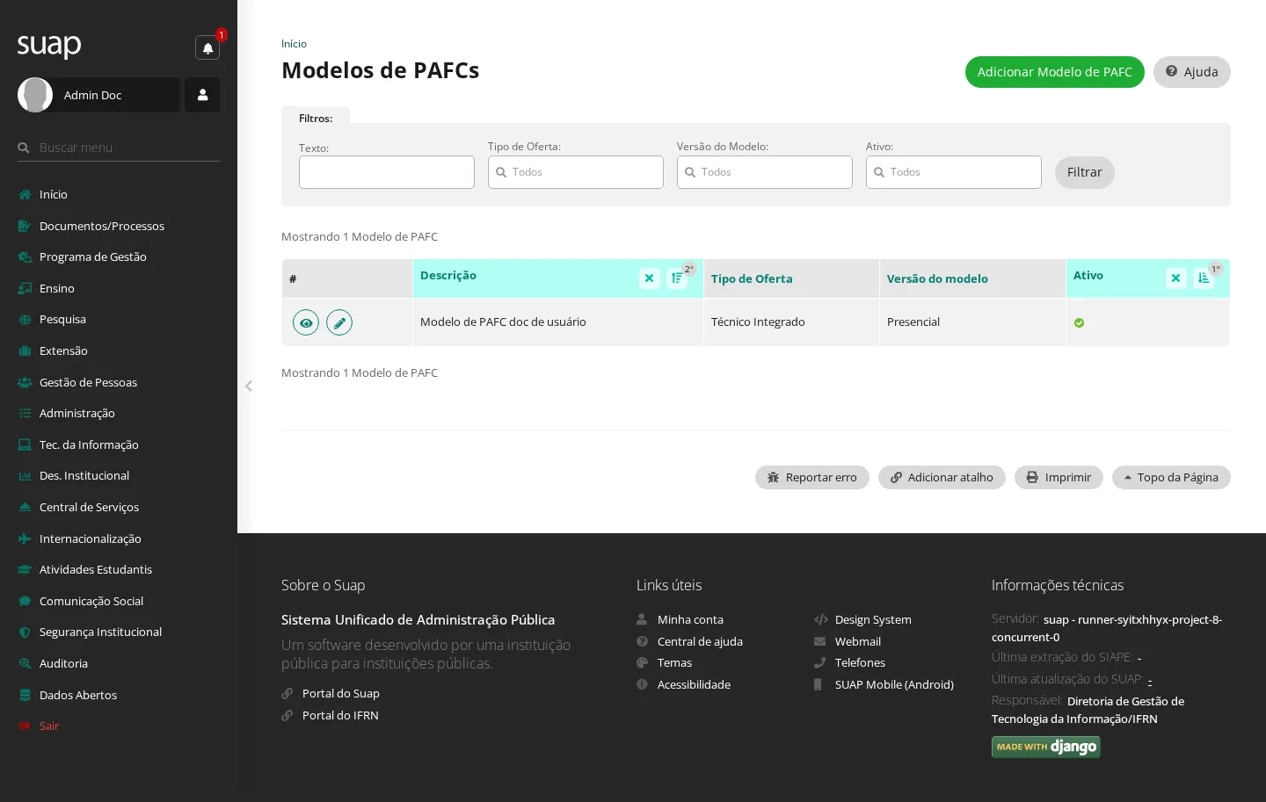
Task: Open the Tipo de Oferta filter dropdown
Action: (576, 172)
